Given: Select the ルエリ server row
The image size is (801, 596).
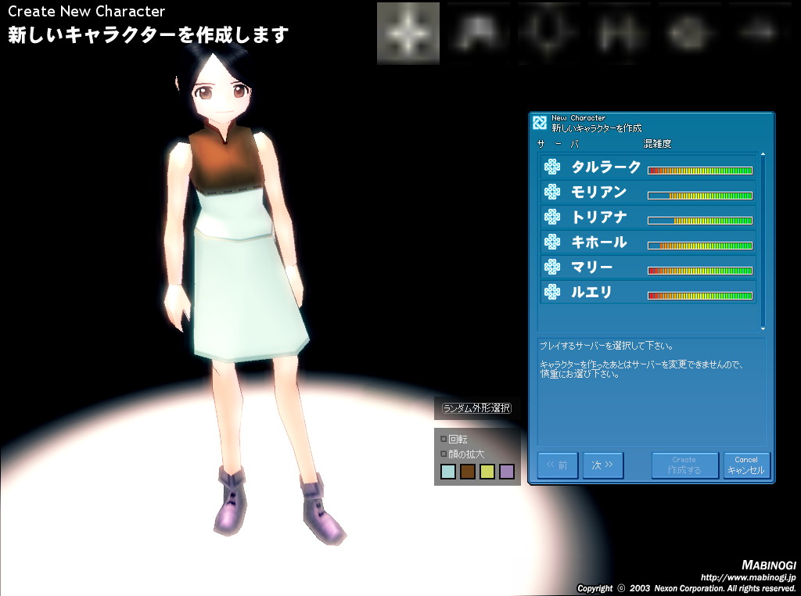Looking at the screenshot, I should pyautogui.click(x=648, y=292).
